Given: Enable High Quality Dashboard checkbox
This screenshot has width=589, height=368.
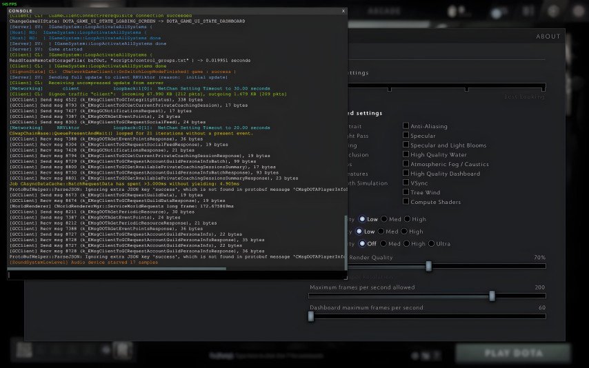Looking at the screenshot, I should click(406, 173).
